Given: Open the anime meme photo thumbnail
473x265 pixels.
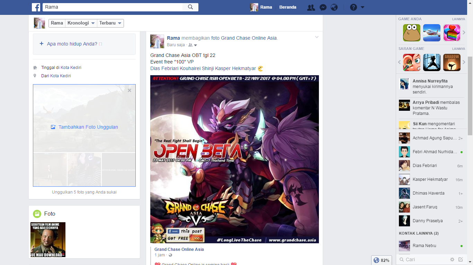Looking at the screenshot, I should click(48, 240).
